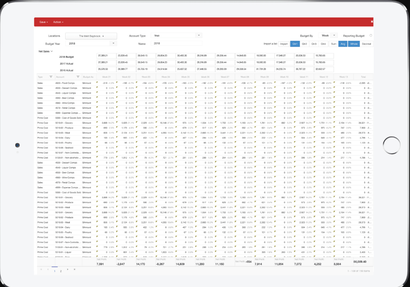This screenshot has width=410, height=287.
Task: Go to the next page arrow
Action: (x=68, y=269)
